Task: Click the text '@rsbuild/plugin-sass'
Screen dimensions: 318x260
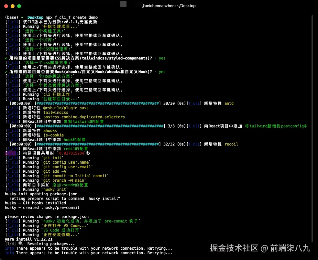Action: point(66,108)
